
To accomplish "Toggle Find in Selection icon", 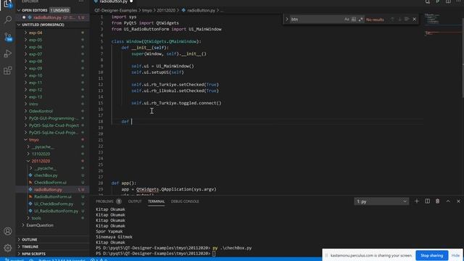I will (x=407, y=20).
